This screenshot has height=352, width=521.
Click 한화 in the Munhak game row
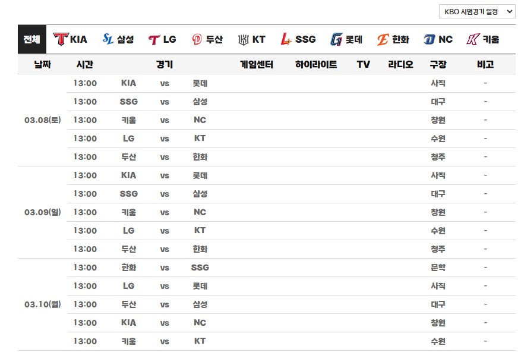(x=130, y=268)
